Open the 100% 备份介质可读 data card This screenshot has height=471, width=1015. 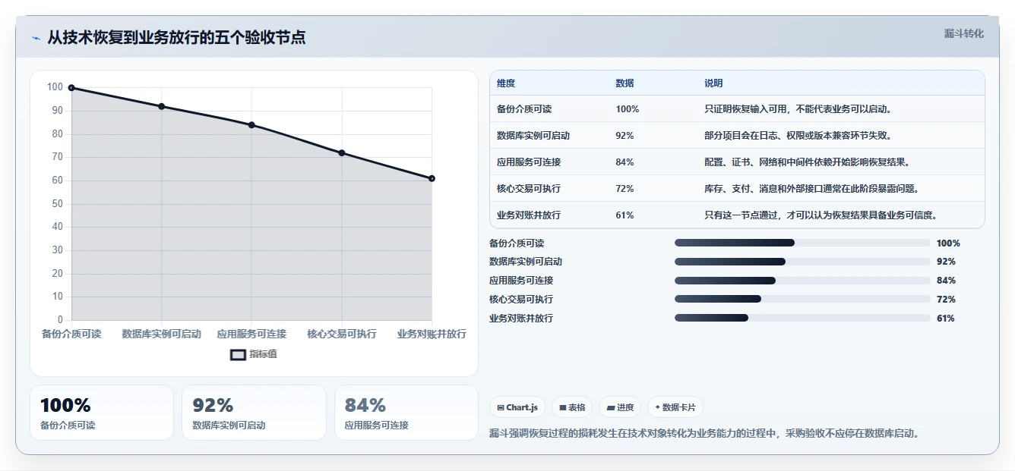point(102,413)
